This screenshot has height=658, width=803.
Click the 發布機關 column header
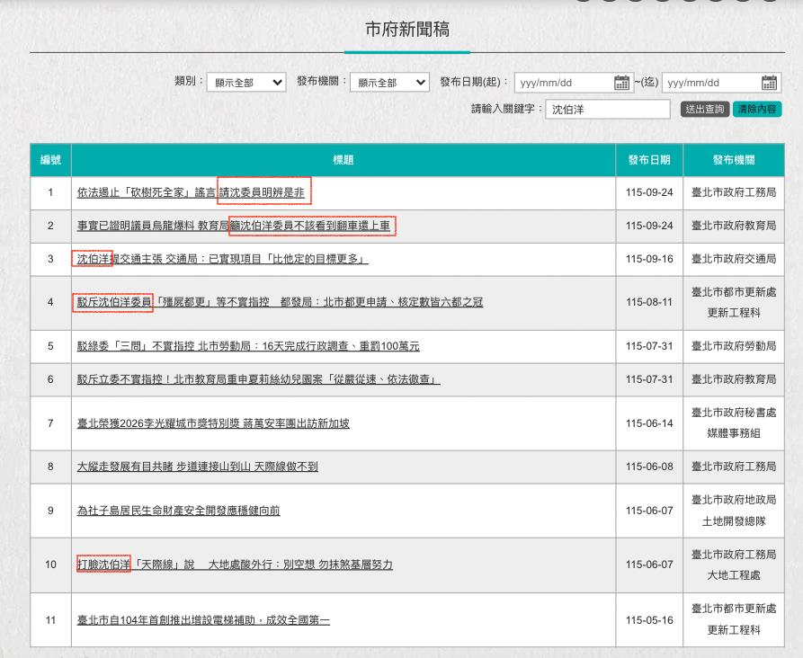tap(734, 160)
